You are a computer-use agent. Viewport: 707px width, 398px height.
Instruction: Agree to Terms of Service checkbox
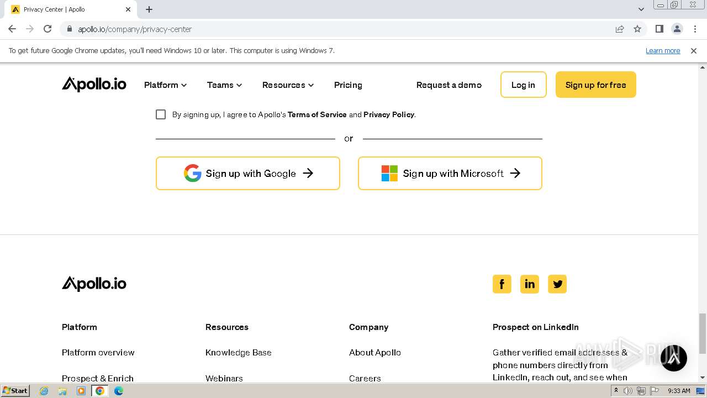(x=161, y=114)
